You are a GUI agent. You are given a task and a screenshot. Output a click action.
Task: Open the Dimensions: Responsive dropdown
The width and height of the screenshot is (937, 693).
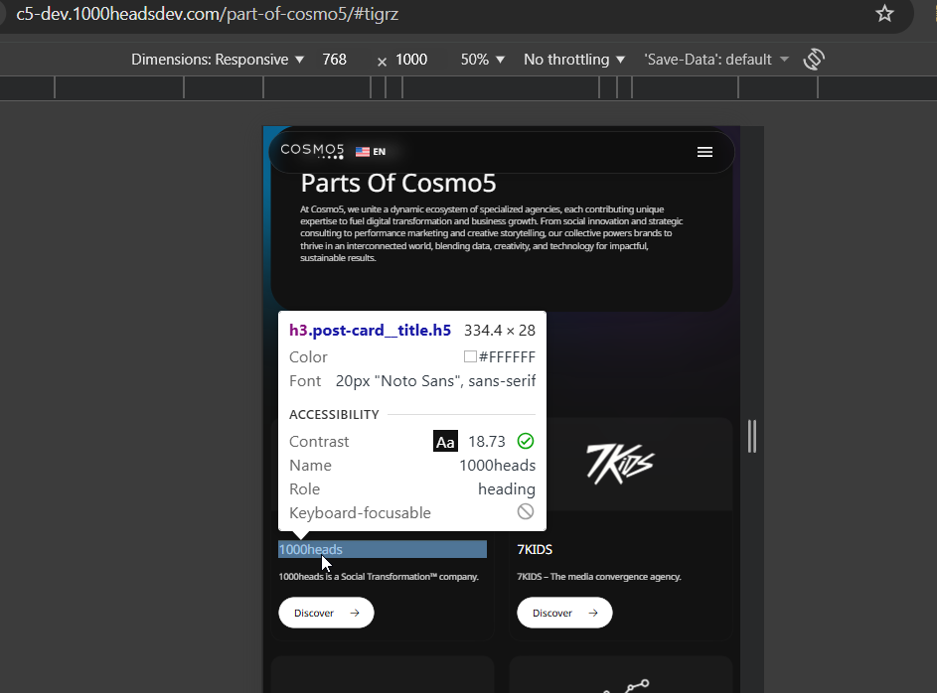[x=218, y=60]
